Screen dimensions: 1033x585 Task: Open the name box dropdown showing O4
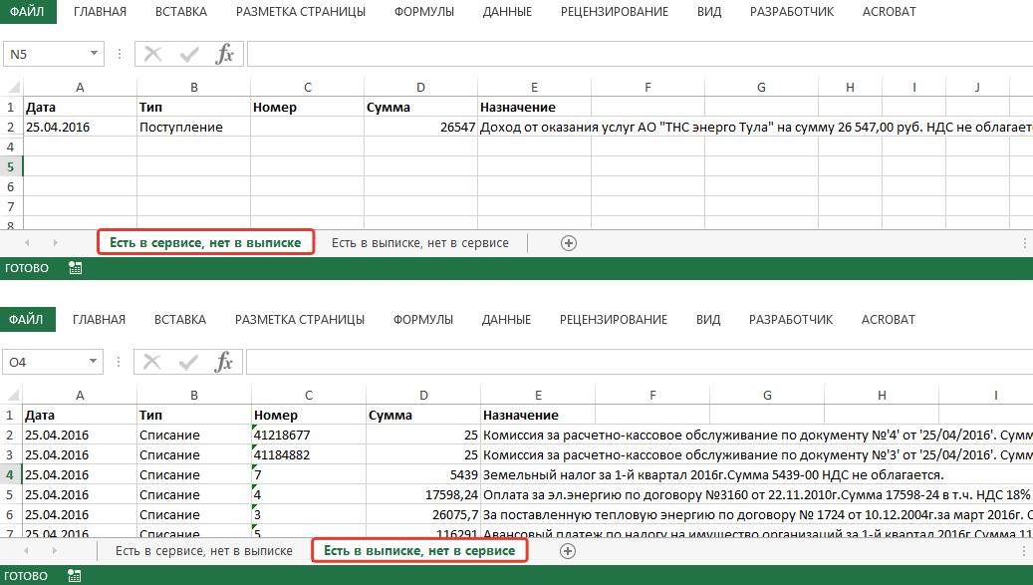[93, 362]
